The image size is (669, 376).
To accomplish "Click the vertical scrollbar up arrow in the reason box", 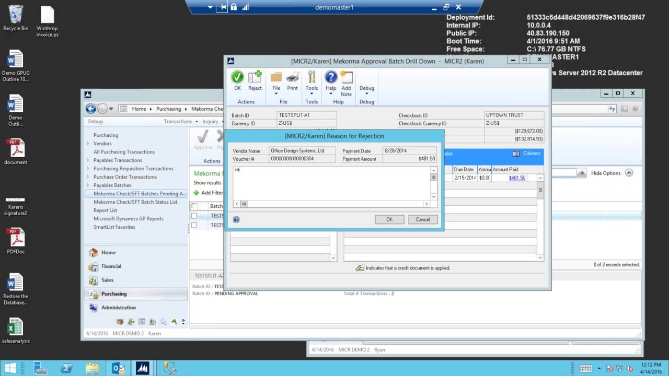I will (x=434, y=170).
